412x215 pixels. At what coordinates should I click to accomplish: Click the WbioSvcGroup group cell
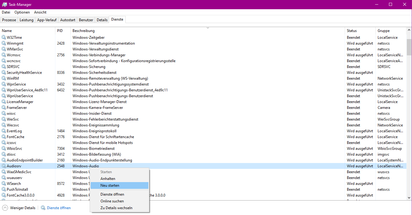[390, 149]
